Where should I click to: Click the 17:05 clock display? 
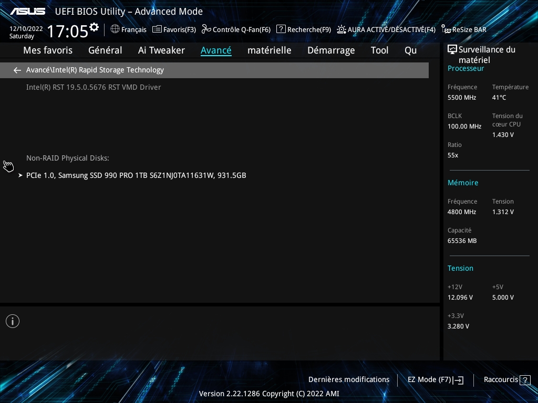click(x=68, y=31)
